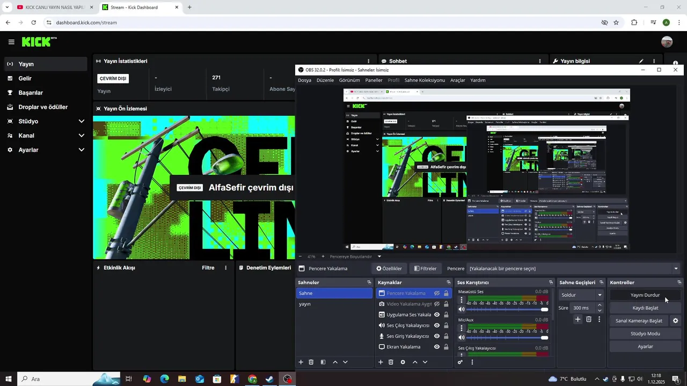Click Sanal Kamerayı Başlat button

(639, 321)
